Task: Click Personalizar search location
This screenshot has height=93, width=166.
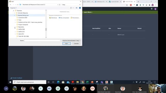Action: [x=75, y=18]
